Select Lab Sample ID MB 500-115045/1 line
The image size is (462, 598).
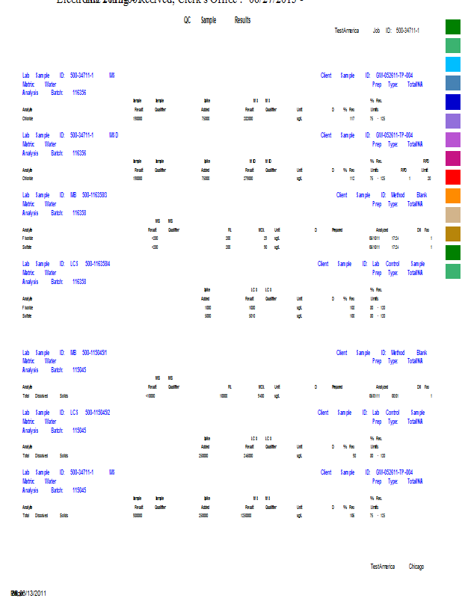coord(65,352)
